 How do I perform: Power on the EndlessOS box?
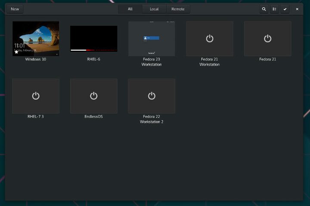pos(94,96)
